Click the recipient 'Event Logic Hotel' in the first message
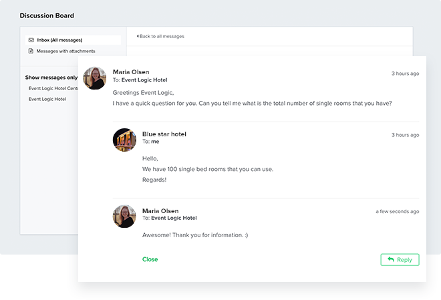The height and width of the screenshot is (300, 441). tap(144, 80)
